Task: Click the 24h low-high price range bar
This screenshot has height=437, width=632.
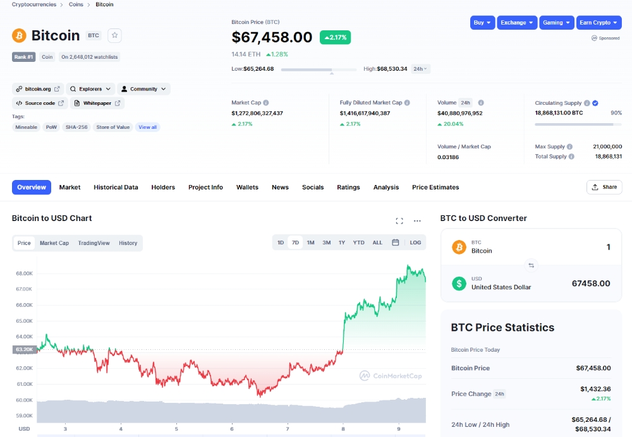Action: [x=319, y=69]
